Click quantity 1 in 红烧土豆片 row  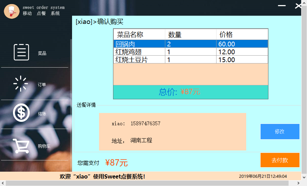191,60
